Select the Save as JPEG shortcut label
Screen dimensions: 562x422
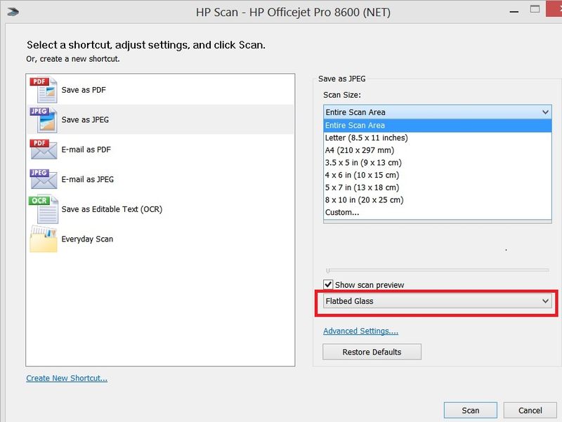(x=85, y=119)
